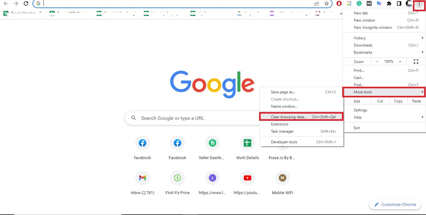Open a New Incognito window
Image resolution: width=426 pixels, height=215 pixels.
coord(373,27)
